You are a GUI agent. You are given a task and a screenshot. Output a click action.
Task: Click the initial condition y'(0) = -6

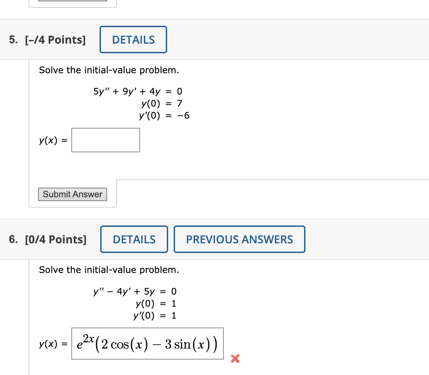pyautogui.click(x=164, y=115)
